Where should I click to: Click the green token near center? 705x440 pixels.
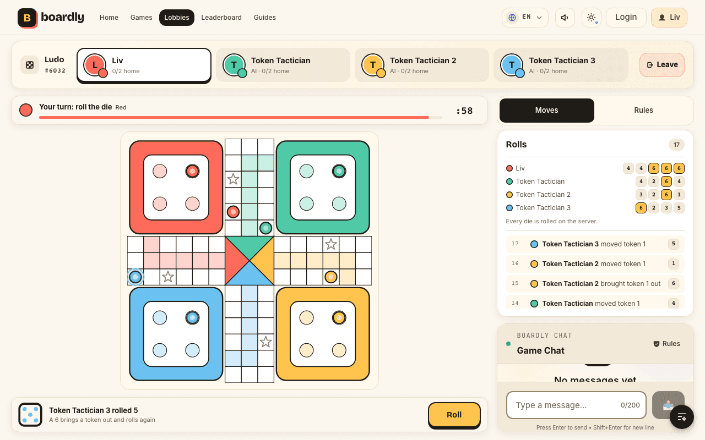click(x=265, y=228)
